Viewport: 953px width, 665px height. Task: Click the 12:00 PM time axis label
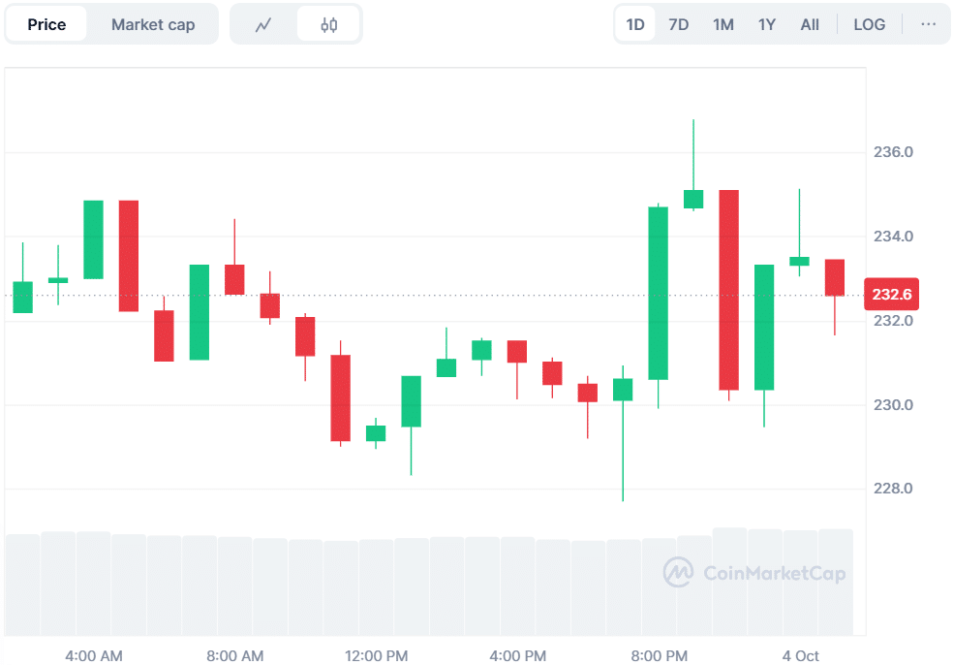click(x=376, y=656)
